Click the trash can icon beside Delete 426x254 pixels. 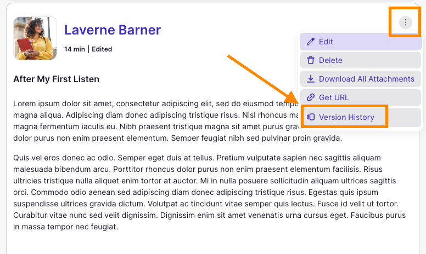pos(311,60)
